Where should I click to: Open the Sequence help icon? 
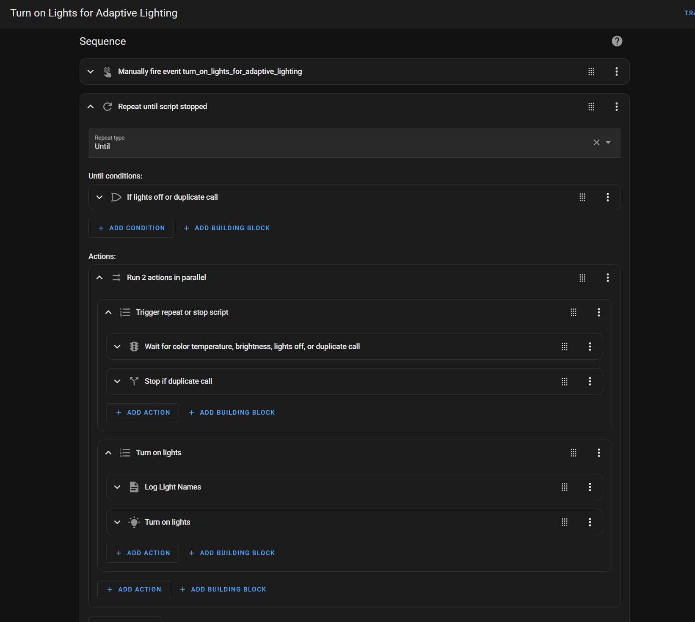click(x=617, y=41)
